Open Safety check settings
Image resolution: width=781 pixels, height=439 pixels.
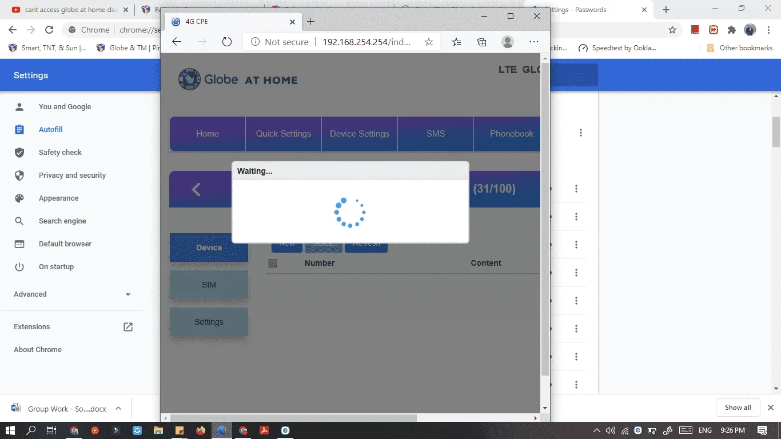tap(60, 153)
